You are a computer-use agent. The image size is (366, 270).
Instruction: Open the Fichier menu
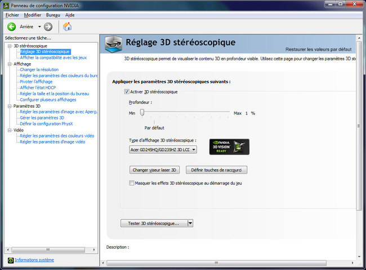tap(12, 15)
